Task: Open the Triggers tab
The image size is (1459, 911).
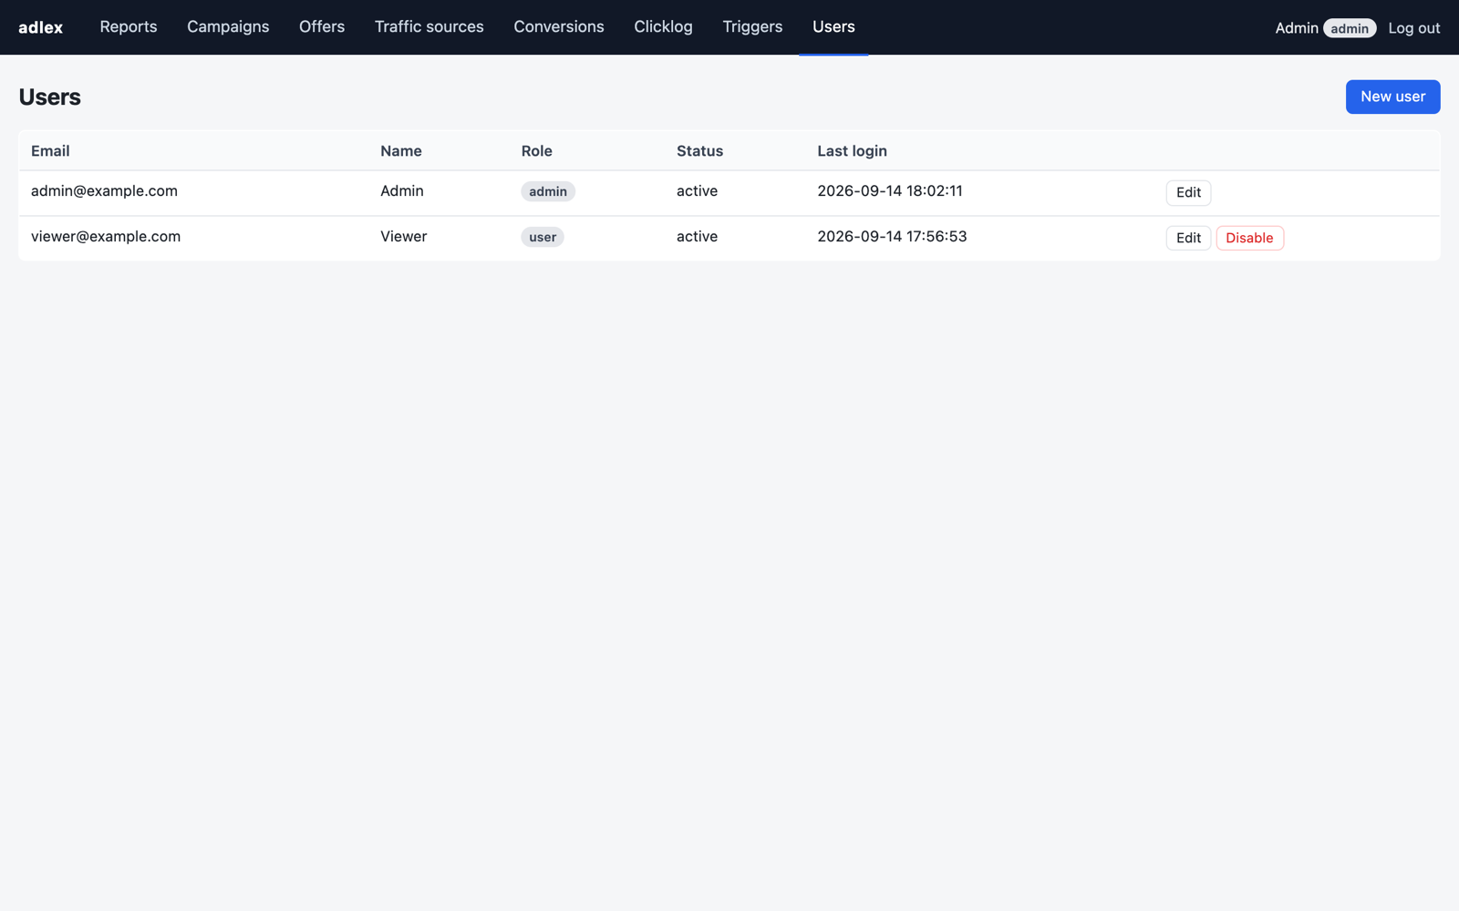Action: tap(752, 27)
